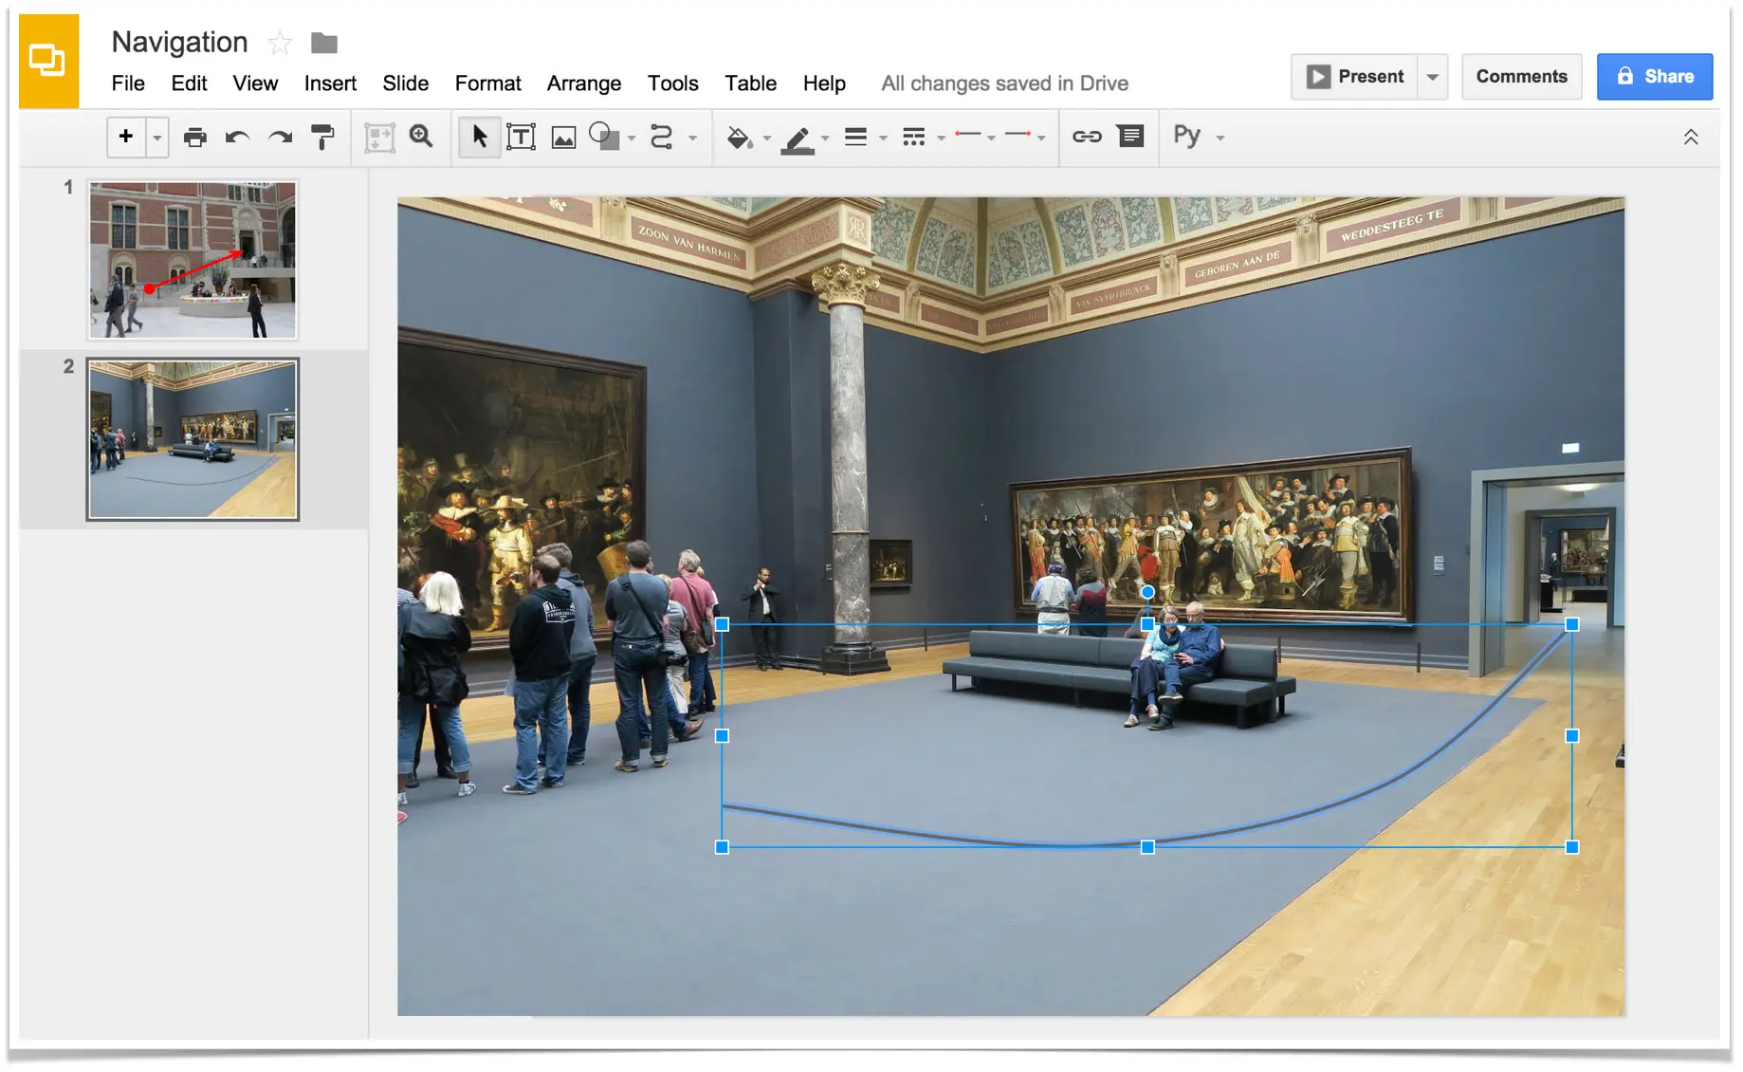This screenshot has height=1072, width=1743.
Task: Select the zoom magnifier tool
Action: coord(421,137)
